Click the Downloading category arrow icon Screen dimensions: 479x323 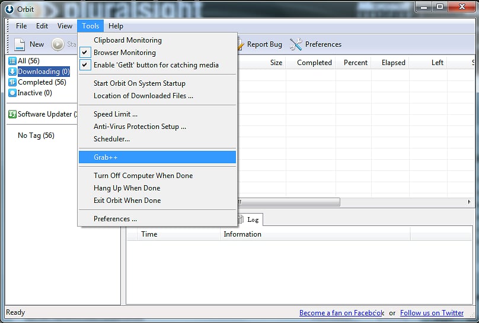point(12,72)
